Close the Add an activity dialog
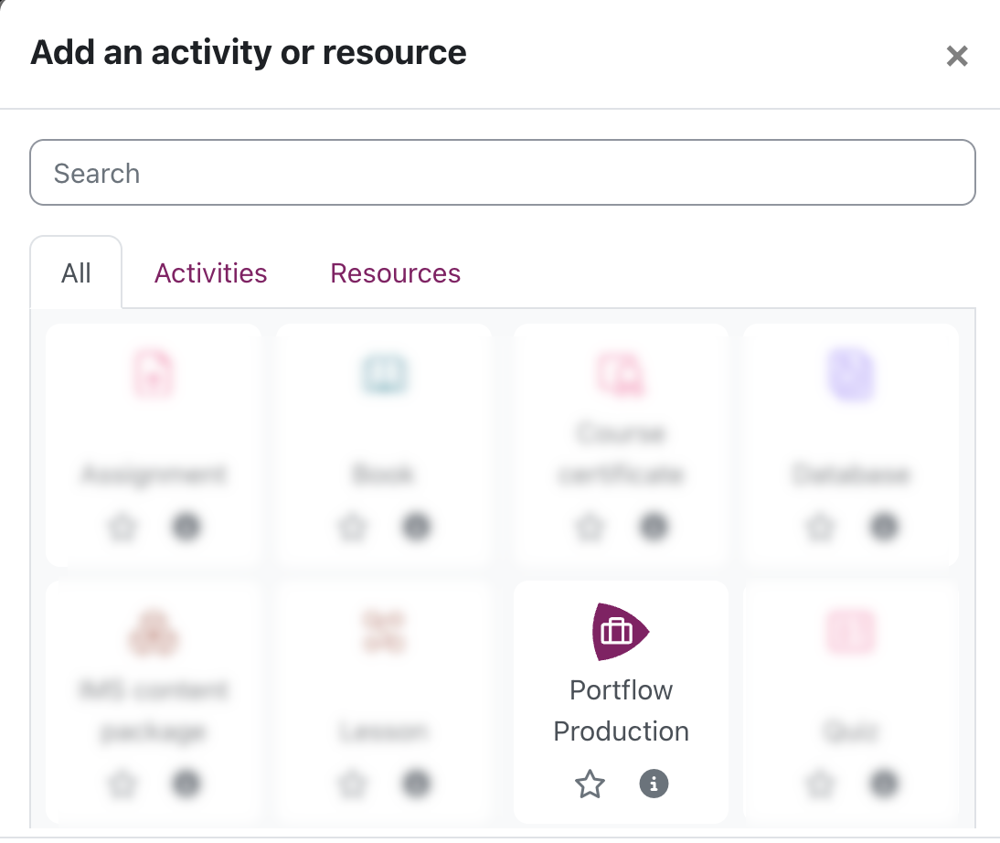Screen dimensions: 1000x843 pyautogui.click(x=957, y=56)
